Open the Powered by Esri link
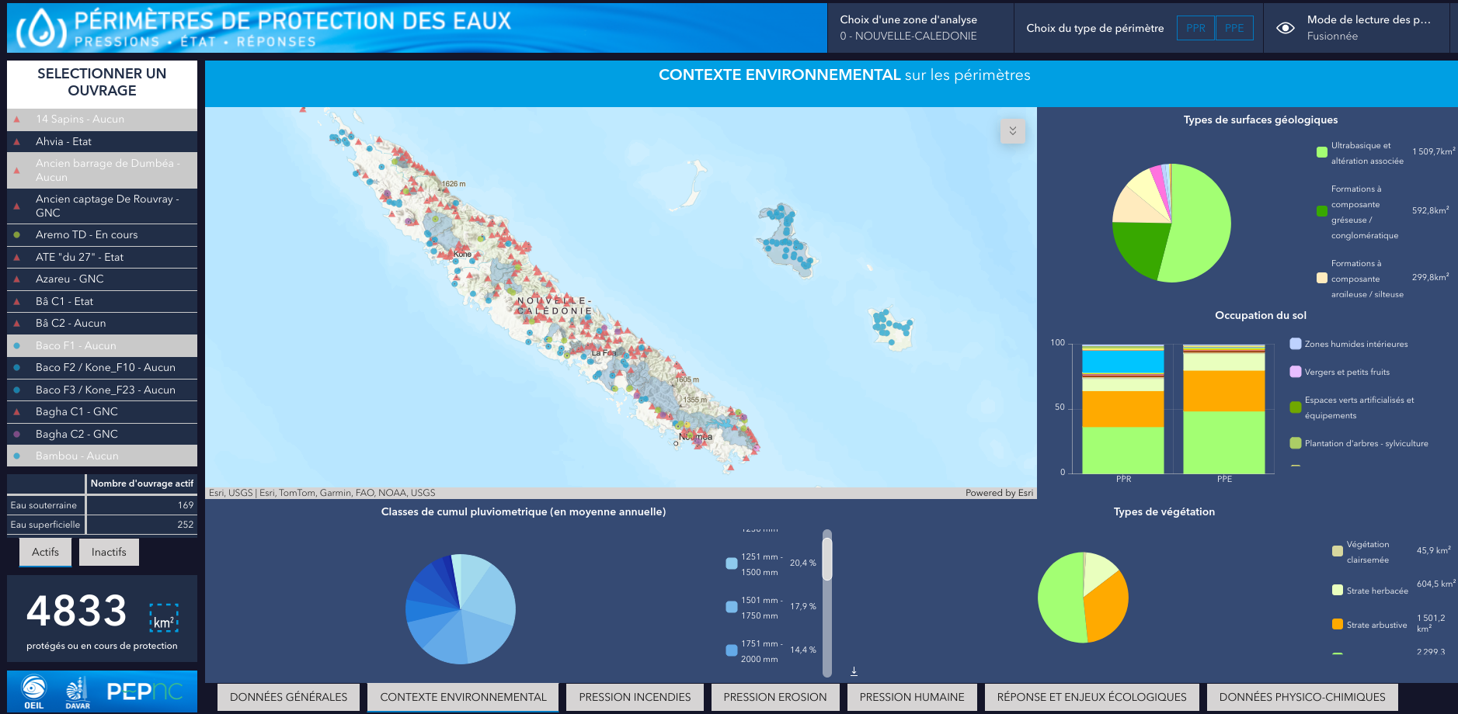 pos(999,492)
